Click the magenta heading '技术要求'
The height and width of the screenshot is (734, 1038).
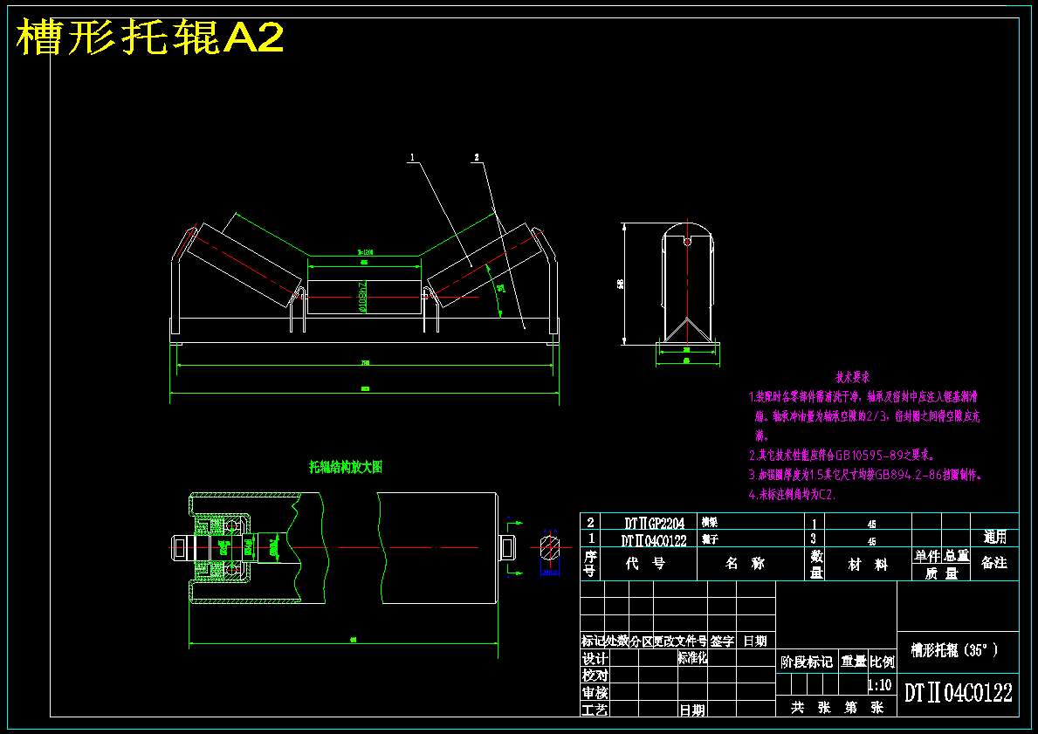[x=853, y=377]
